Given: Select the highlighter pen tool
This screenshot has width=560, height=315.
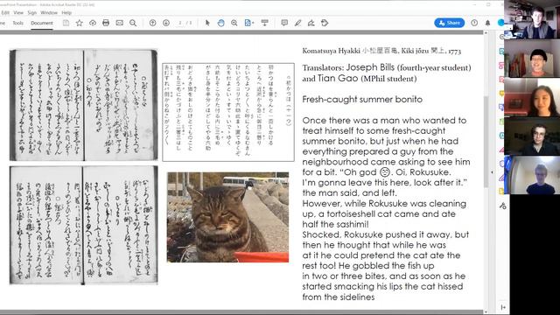Looking at the screenshot, I should [297, 23].
